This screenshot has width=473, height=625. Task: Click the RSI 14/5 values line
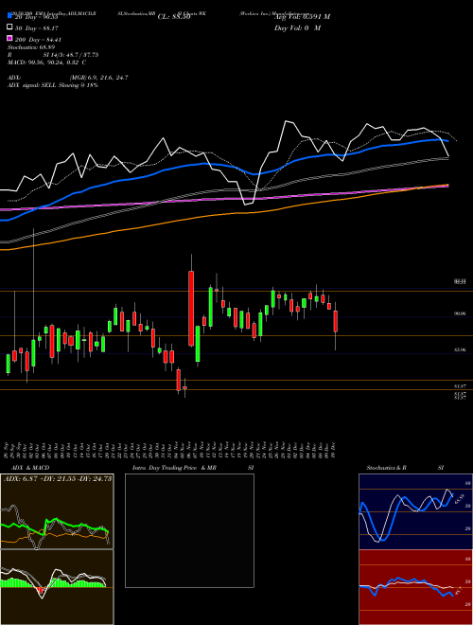coord(53,55)
